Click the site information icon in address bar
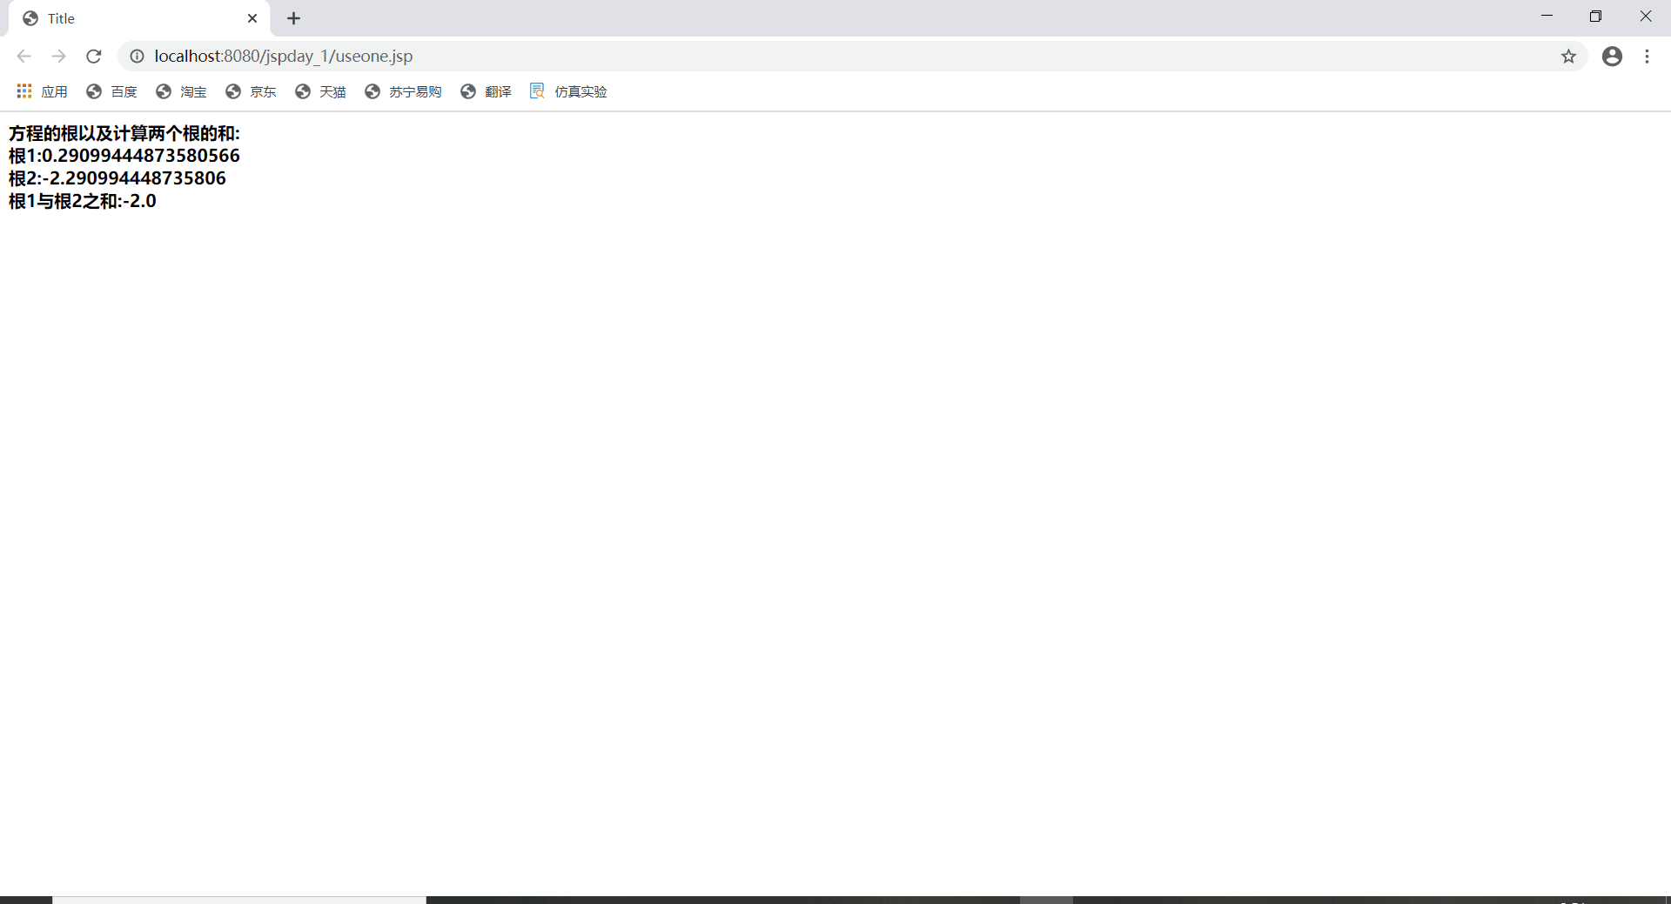 click(x=137, y=56)
